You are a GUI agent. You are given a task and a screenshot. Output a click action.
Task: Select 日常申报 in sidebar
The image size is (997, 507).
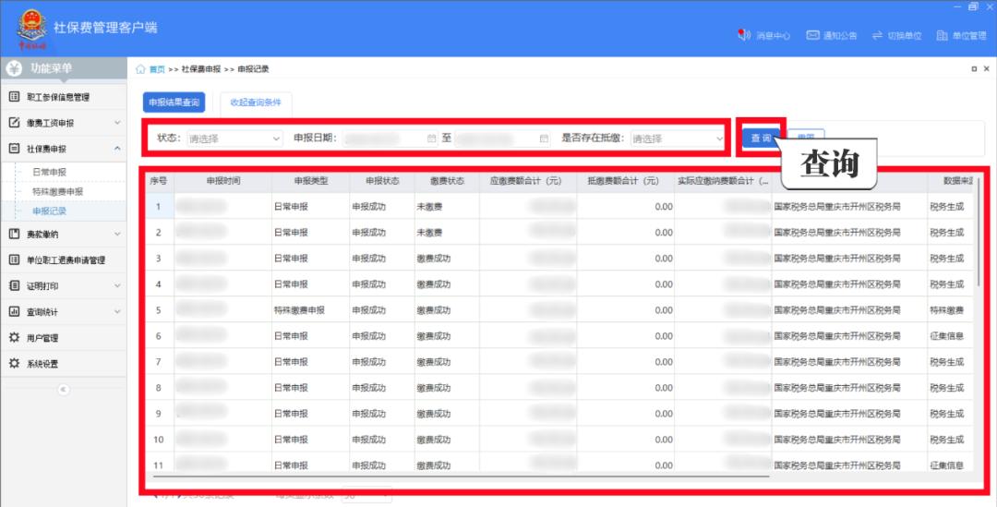click(49, 173)
